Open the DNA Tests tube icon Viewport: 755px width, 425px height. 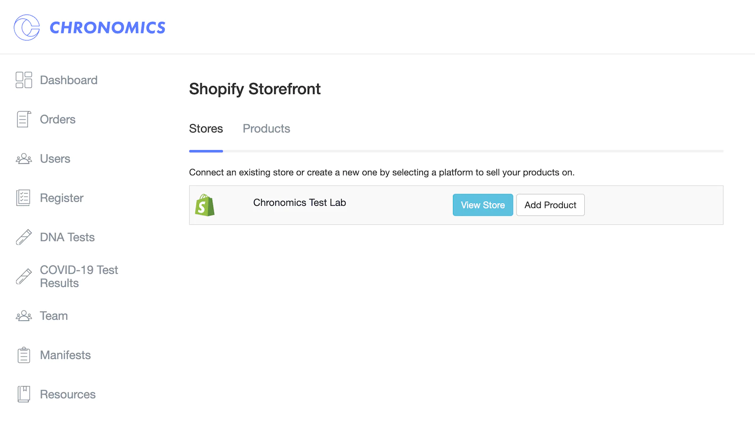click(24, 237)
